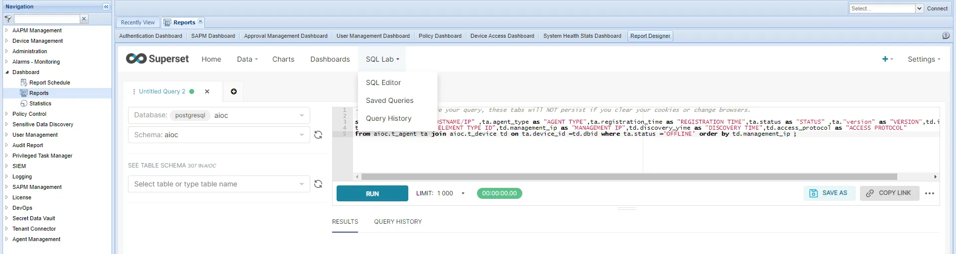The image size is (956, 254).
Task: Open Authentication Dashboard
Action: pos(150,36)
